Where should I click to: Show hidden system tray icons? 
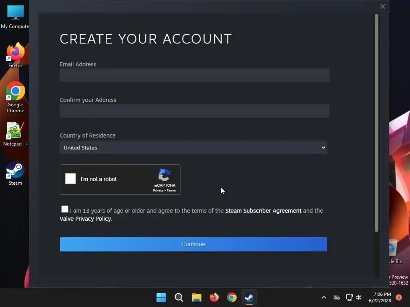(x=324, y=297)
